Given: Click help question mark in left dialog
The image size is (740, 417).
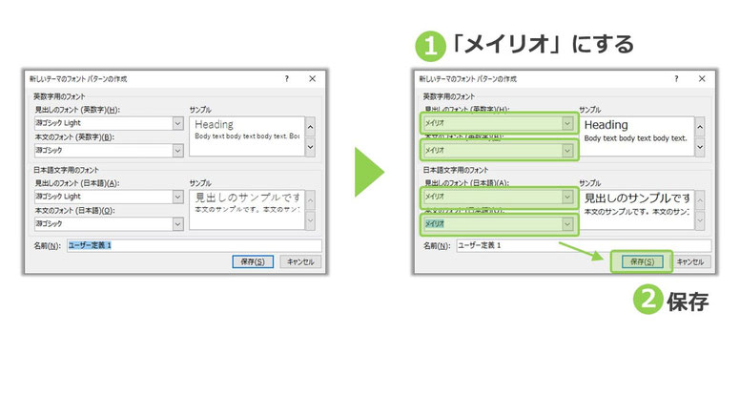Looking at the screenshot, I should pos(286,79).
